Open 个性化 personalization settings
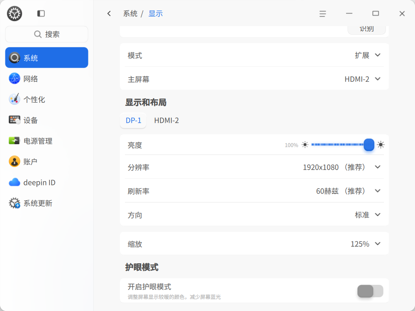 pos(46,100)
